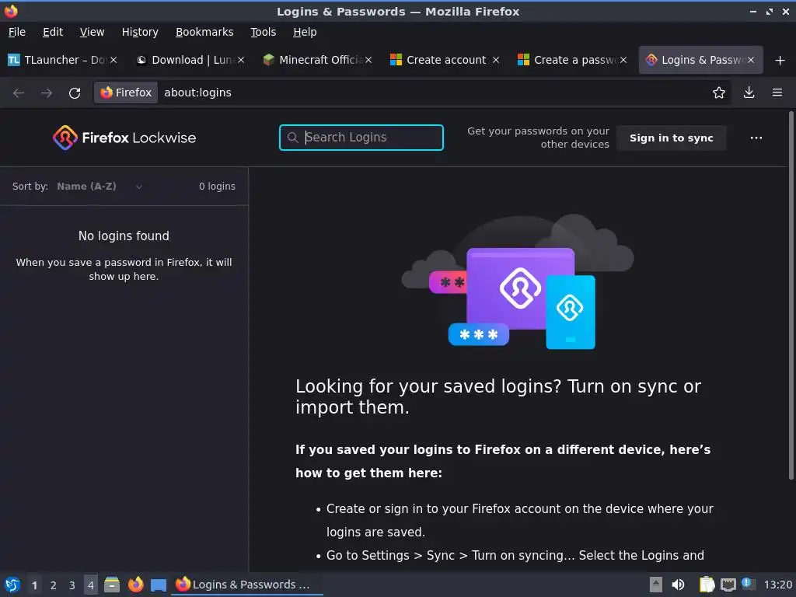Switch to workspace 4
Screen dimensions: 796x597
point(91,585)
